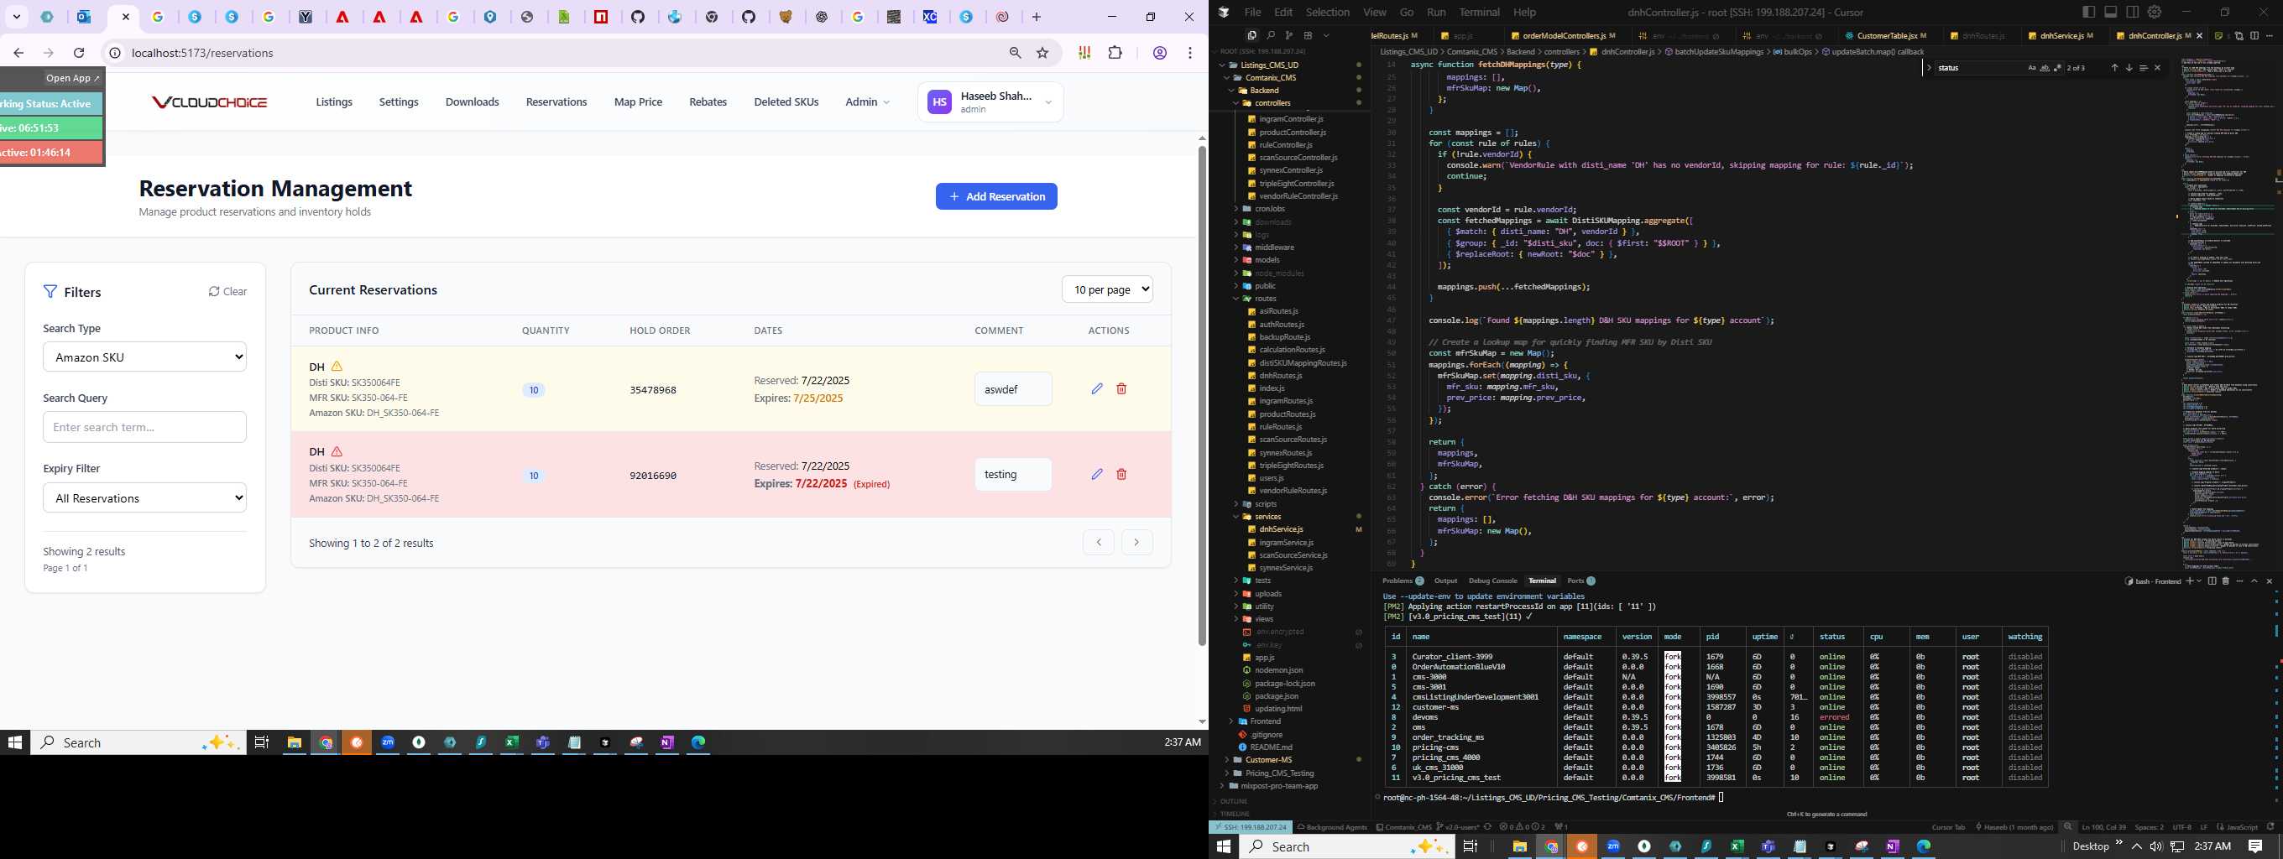Viewport: 2283px width, 859px height.
Task: Toggle Use Regular Expression in find widget
Action: pyautogui.click(x=2057, y=68)
